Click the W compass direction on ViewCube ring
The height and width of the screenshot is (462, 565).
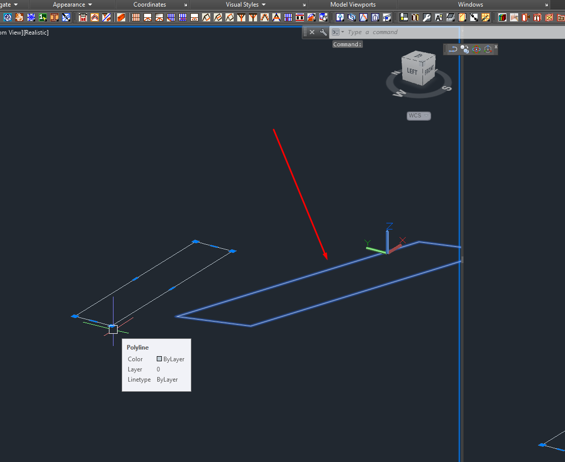(400, 93)
